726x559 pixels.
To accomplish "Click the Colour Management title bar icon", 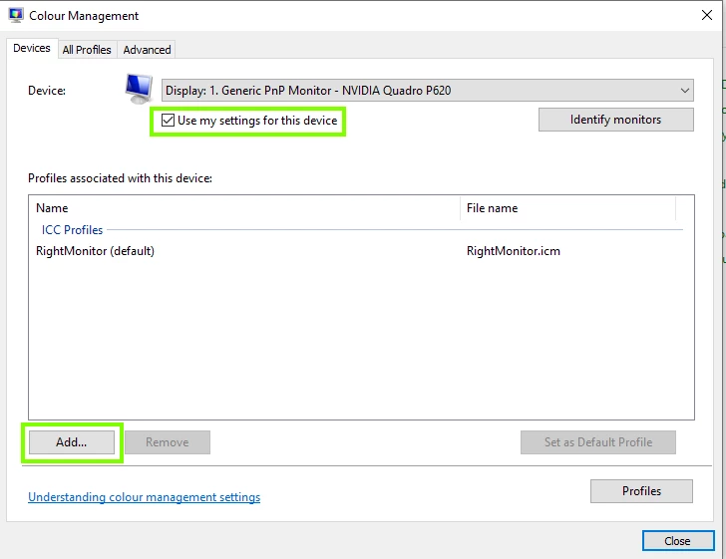I will pyautogui.click(x=16, y=15).
